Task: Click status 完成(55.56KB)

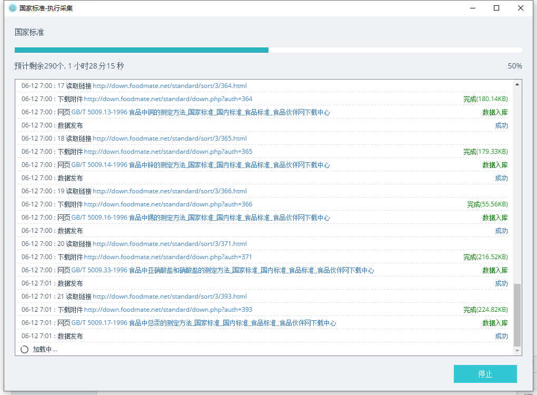Action: pos(488,204)
